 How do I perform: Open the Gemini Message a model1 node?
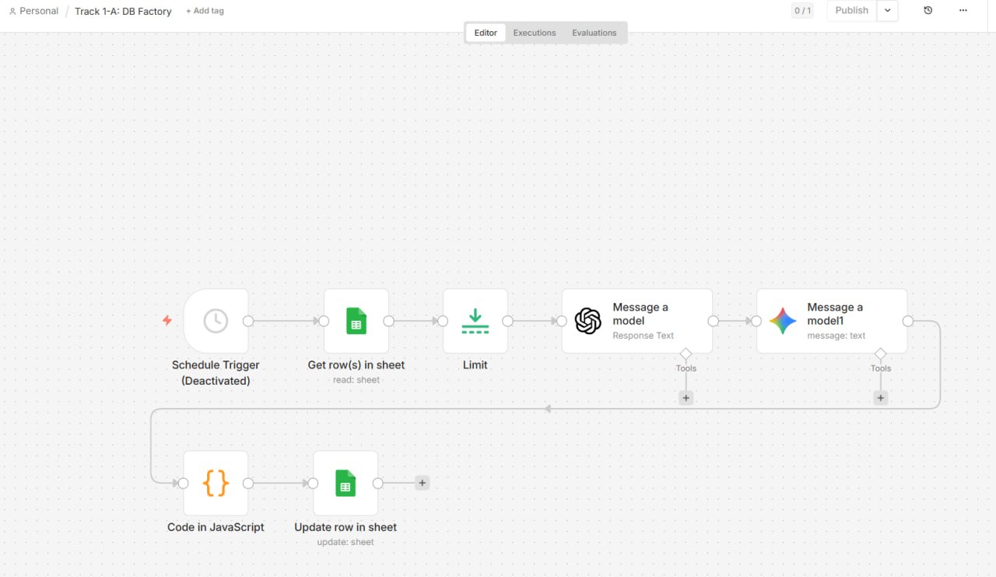click(832, 321)
